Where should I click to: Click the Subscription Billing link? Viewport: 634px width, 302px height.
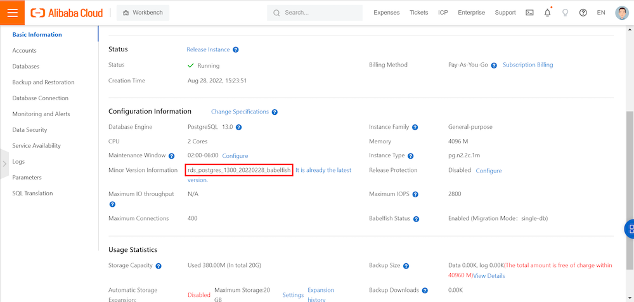click(527, 65)
